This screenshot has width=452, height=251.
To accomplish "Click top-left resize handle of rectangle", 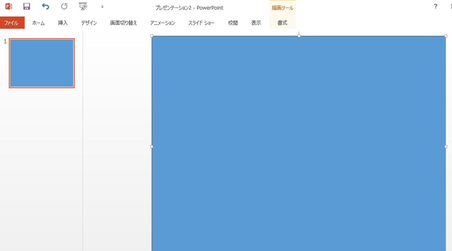I will coord(152,36).
